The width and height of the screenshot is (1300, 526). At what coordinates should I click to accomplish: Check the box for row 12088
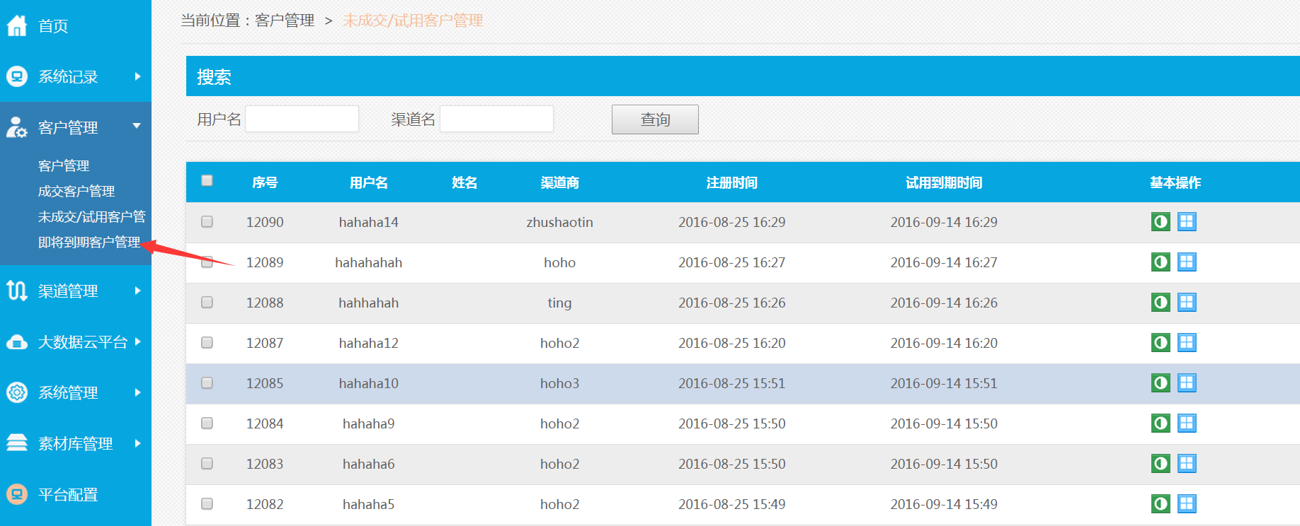pos(207,302)
